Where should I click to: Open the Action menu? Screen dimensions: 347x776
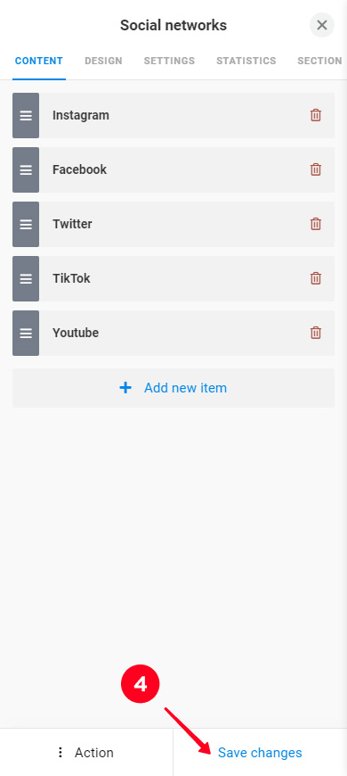point(86,753)
